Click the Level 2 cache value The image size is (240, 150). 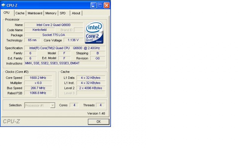point(91,88)
